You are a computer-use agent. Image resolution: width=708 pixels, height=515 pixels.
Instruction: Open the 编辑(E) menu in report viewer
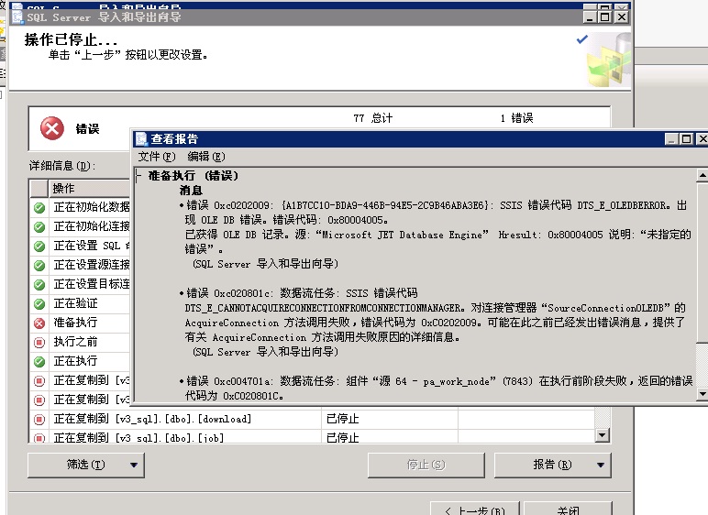pyautogui.click(x=205, y=158)
